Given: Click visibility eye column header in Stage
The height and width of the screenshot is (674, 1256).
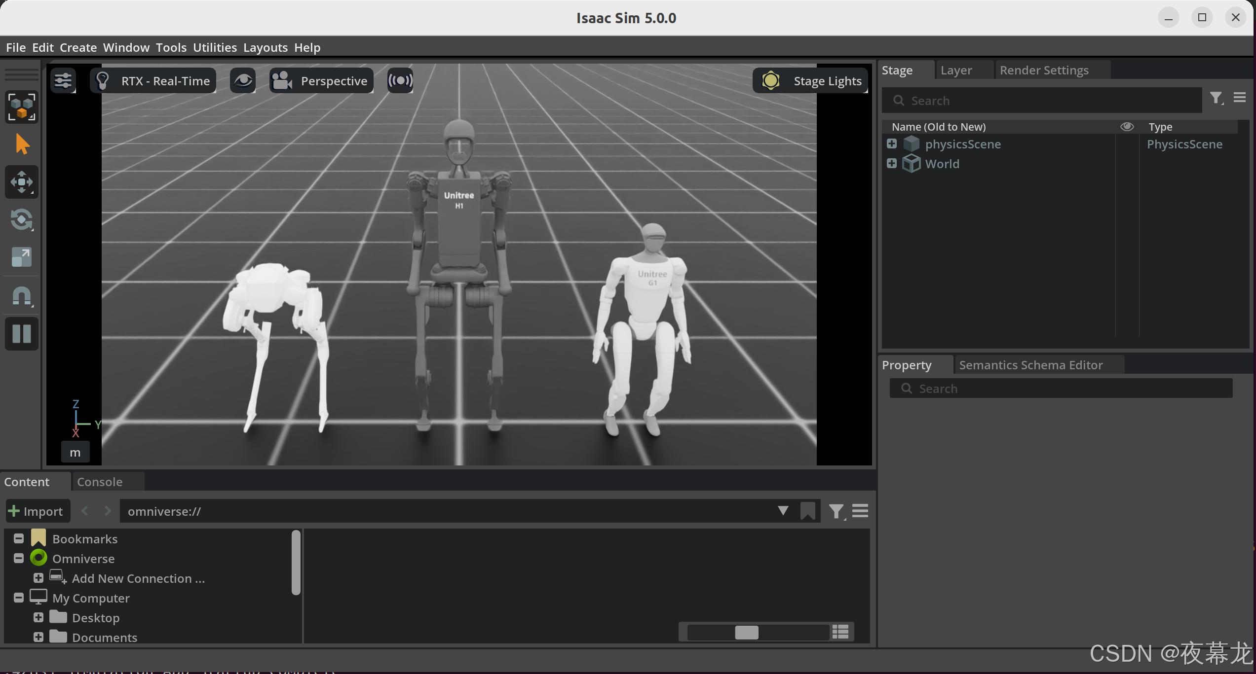Looking at the screenshot, I should click(1127, 127).
